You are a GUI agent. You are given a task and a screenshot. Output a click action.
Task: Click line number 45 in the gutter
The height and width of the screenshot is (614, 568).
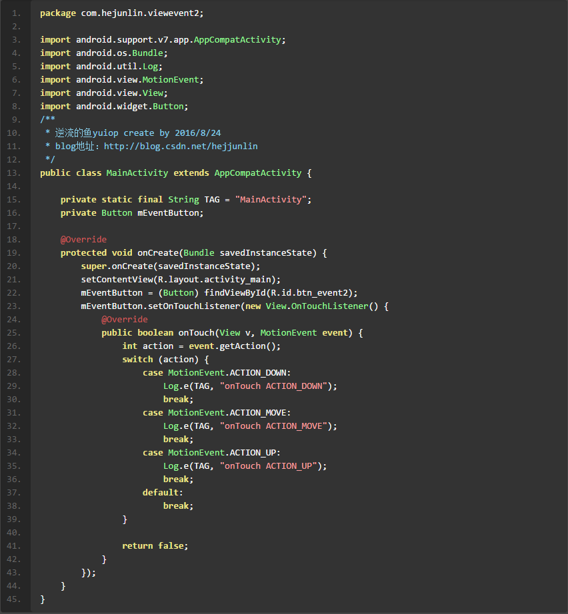(16, 599)
